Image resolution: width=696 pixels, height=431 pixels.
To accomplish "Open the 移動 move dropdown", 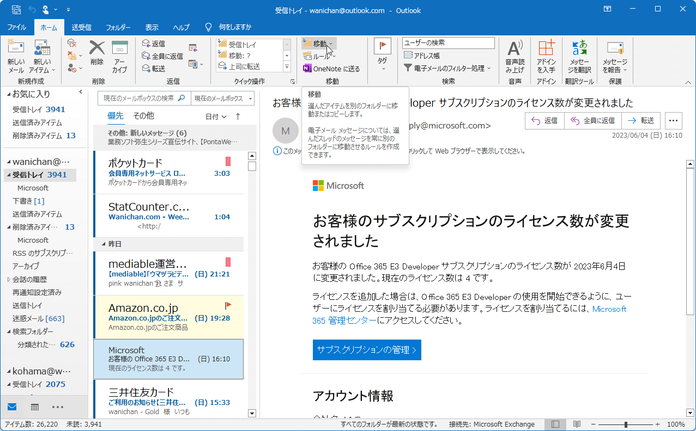I will [319, 44].
